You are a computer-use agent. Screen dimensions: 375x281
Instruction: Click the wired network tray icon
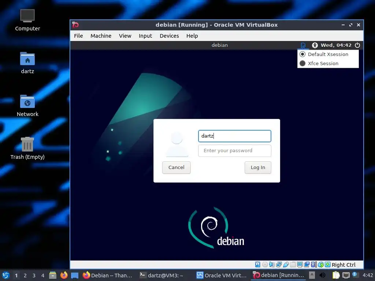point(346,275)
